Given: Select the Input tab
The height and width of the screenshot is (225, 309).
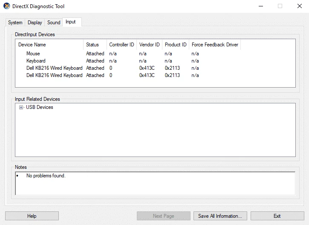Looking at the screenshot, I should click(71, 22).
